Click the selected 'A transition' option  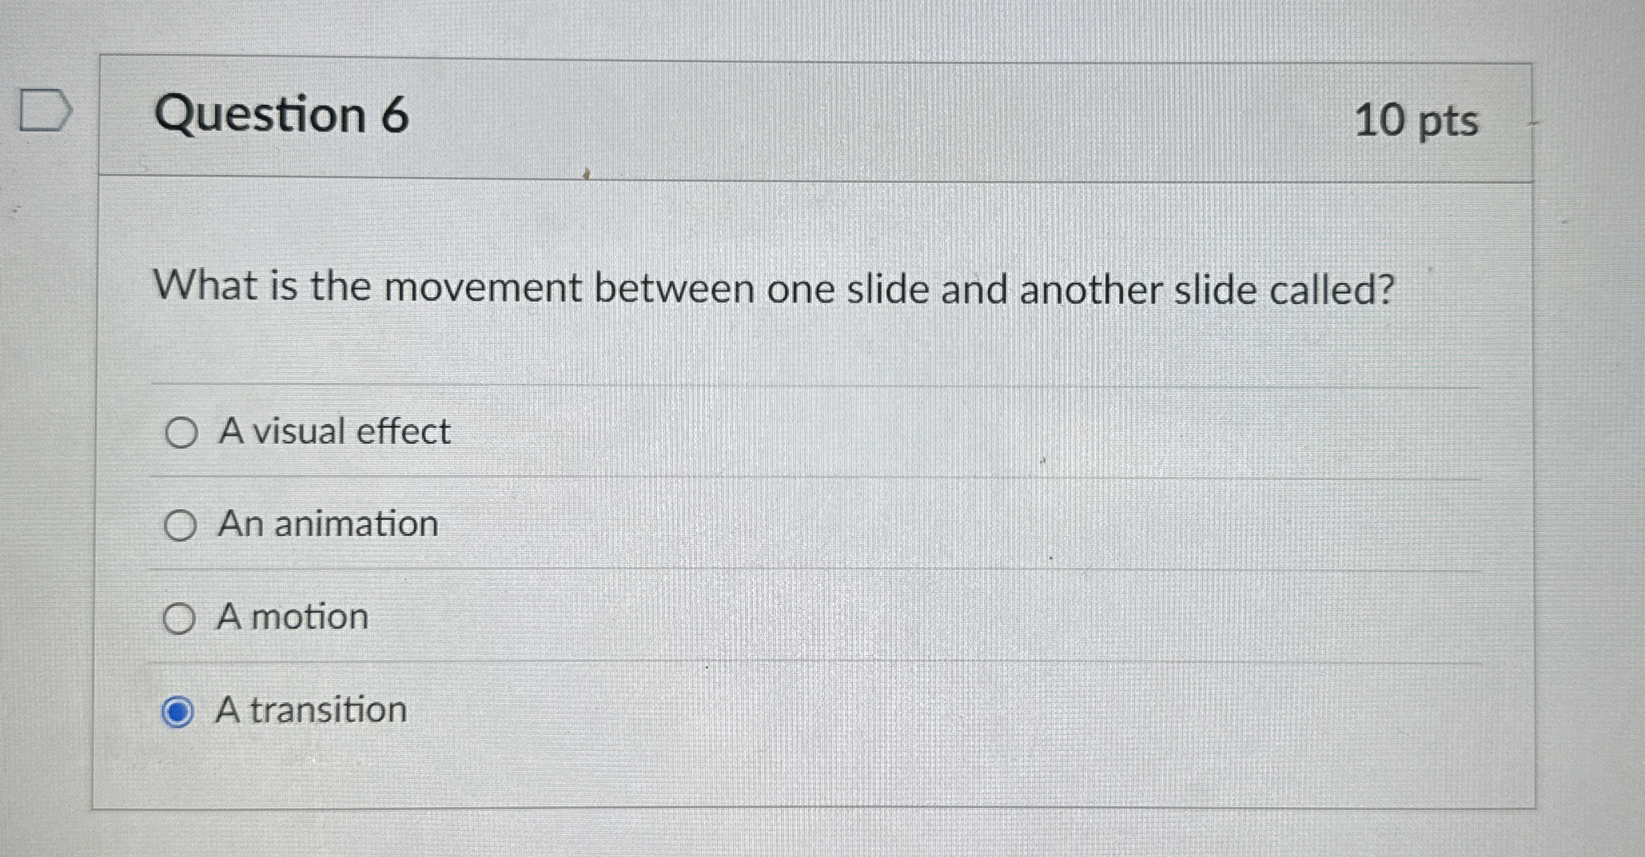[x=310, y=710]
